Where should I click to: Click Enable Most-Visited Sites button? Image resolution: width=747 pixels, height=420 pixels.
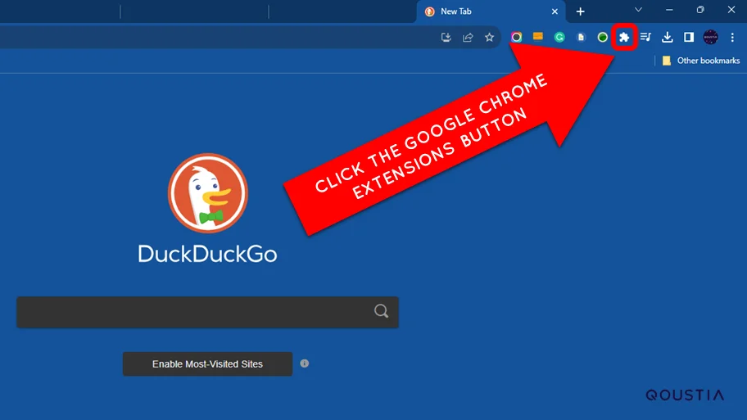pyautogui.click(x=207, y=364)
